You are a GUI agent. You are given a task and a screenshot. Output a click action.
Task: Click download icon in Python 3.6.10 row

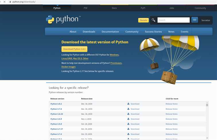tap(128, 114)
